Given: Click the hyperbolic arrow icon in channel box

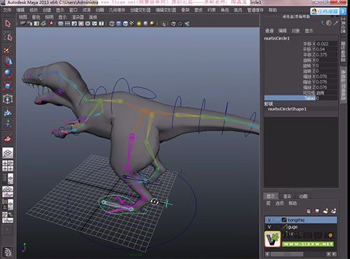Looking at the screenshot, I should tap(336, 23).
